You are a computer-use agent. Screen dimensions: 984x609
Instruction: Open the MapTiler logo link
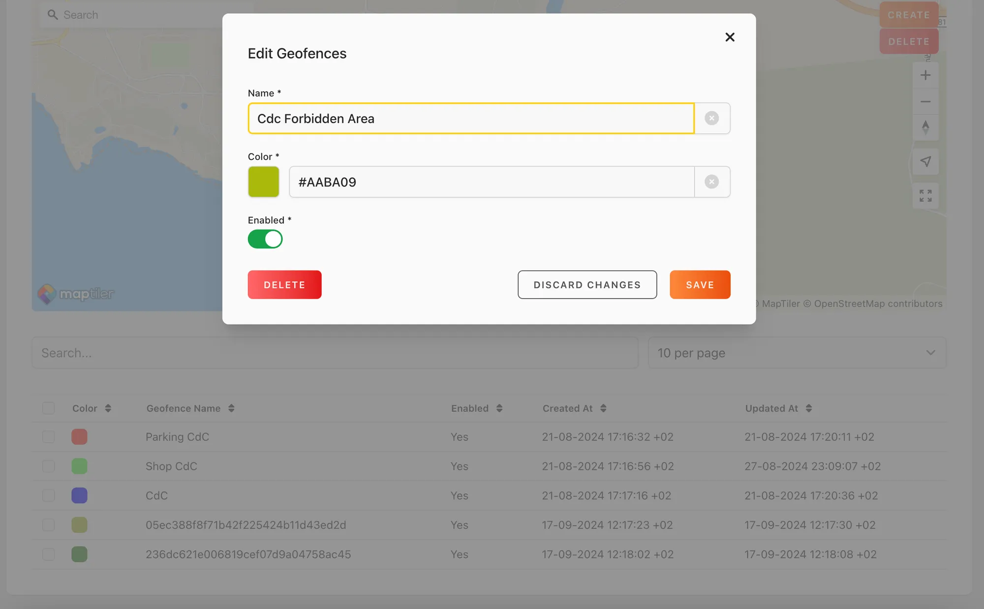click(76, 294)
